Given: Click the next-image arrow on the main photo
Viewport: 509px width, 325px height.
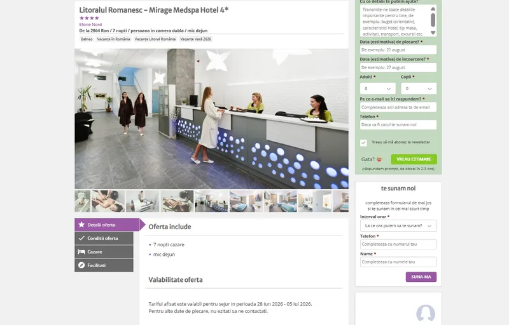Looking at the screenshot, I should pos(340,98).
